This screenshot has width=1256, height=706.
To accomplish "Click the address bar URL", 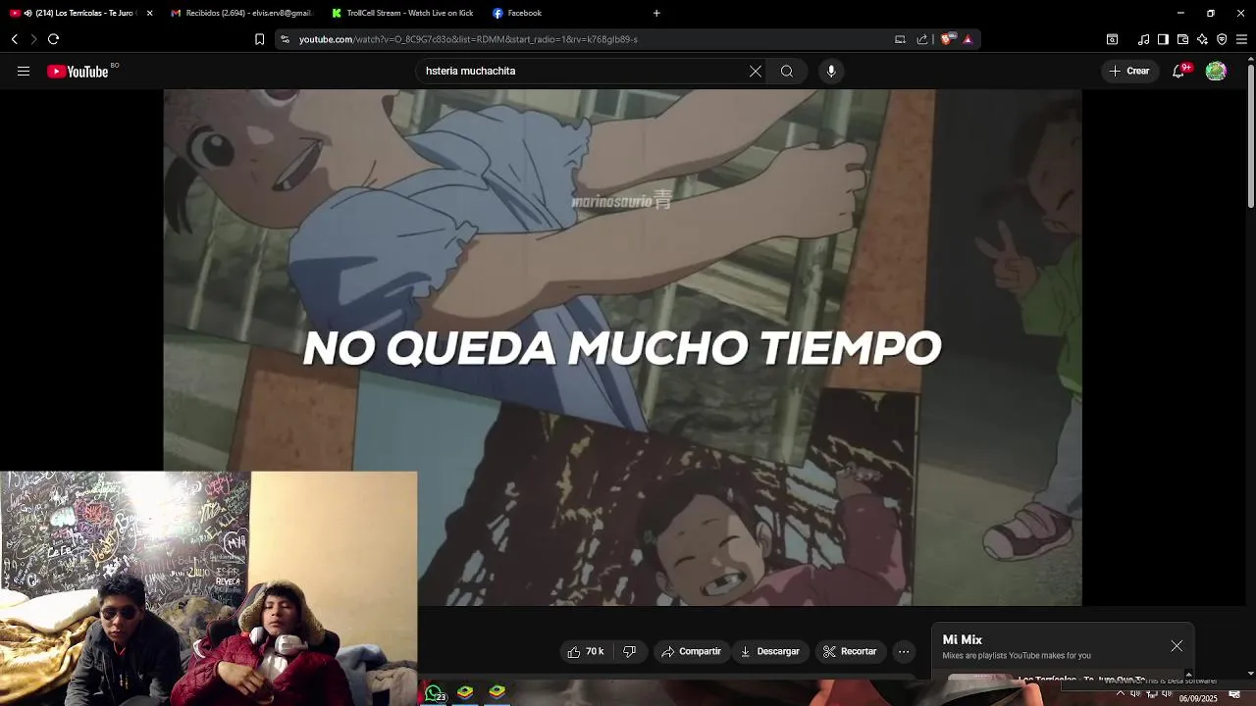I will pyautogui.click(x=468, y=39).
